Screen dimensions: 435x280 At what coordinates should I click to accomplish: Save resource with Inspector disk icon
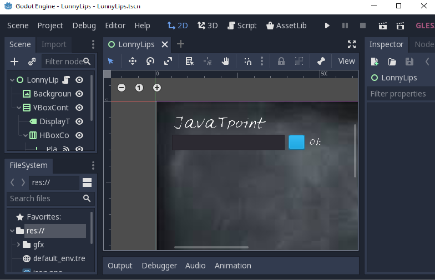coord(409,62)
